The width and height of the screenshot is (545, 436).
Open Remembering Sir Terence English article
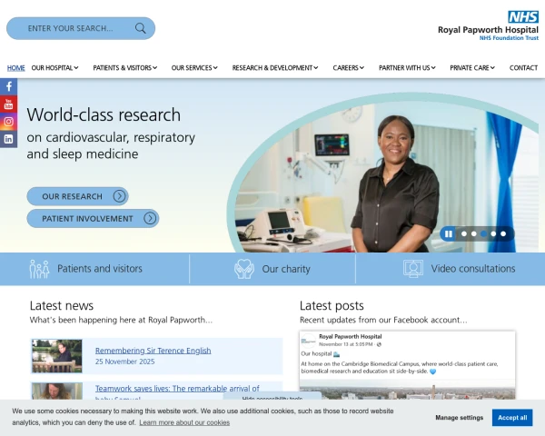point(153,351)
